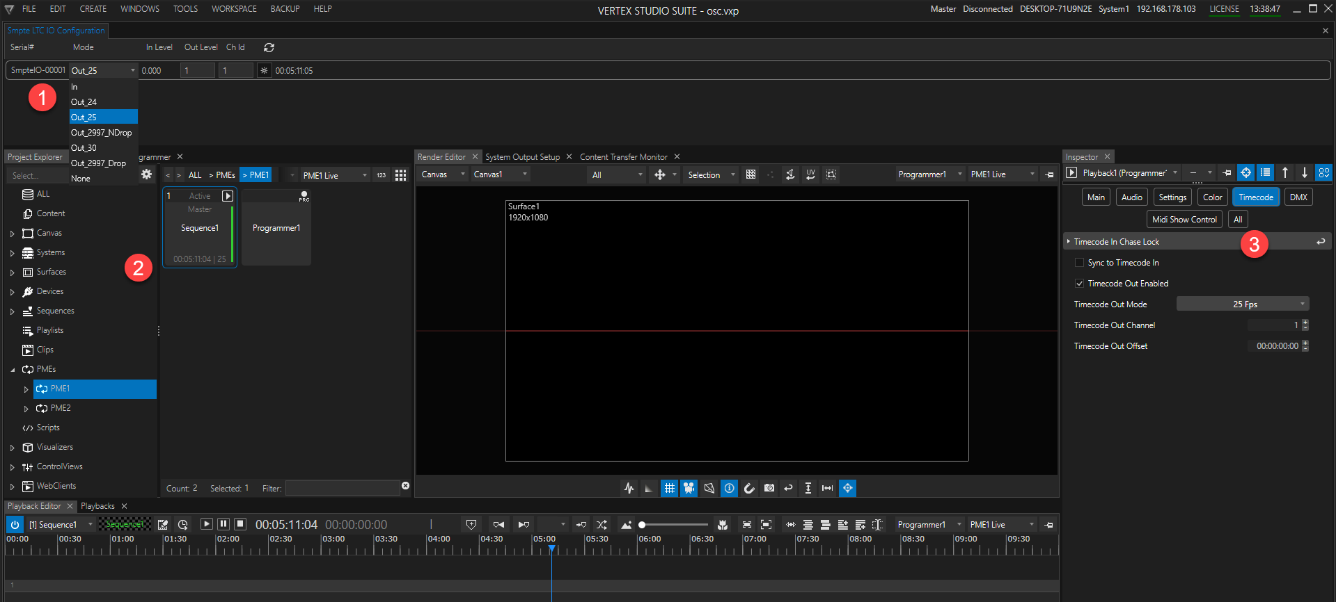Take a snapshot with the camera icon
The width and height of the screenshot is (1336, 602).
[769, 488]
